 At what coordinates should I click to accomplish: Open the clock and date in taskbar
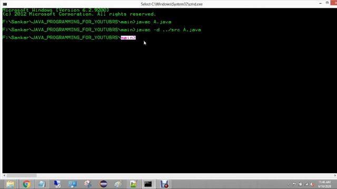325,184
